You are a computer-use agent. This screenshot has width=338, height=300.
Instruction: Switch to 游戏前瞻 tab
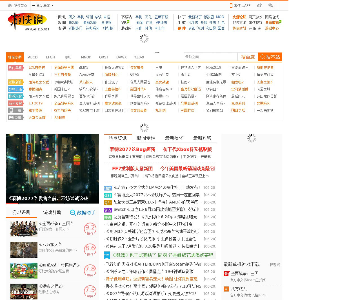point(52,212)
